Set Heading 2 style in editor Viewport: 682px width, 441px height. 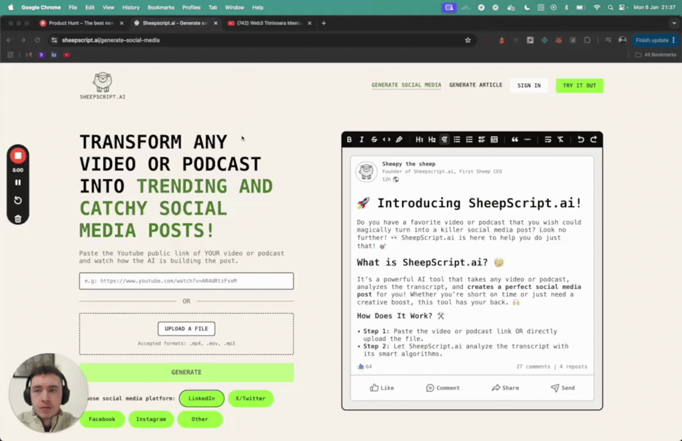(x=432, y=140)
